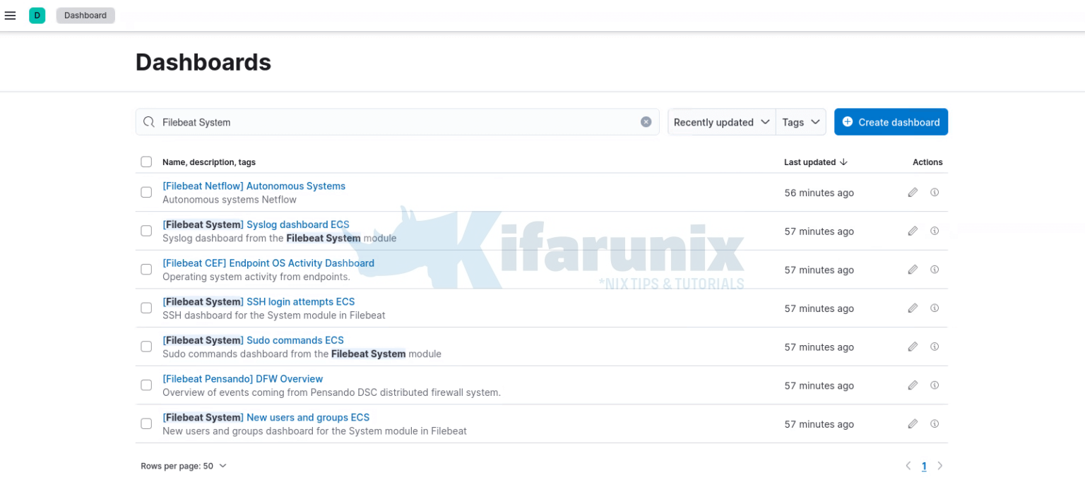The image size is (1085, 494).
Task: Edit the DFW Overview dashboard
Action: point(913,385)
